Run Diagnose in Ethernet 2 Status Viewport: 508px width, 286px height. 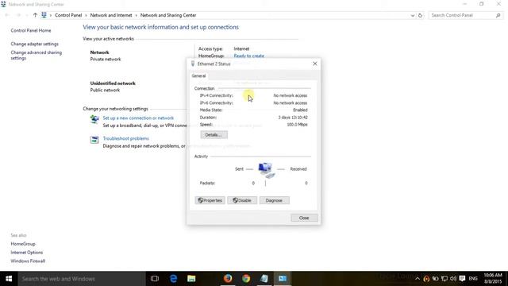(x=274, y=200)
